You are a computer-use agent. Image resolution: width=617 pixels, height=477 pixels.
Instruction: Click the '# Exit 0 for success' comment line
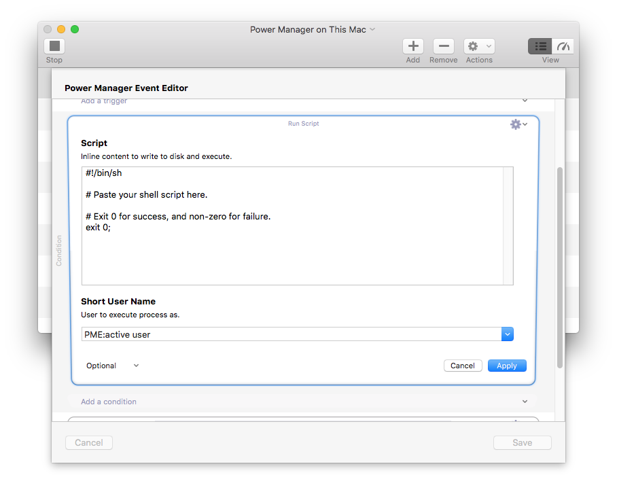178,217
